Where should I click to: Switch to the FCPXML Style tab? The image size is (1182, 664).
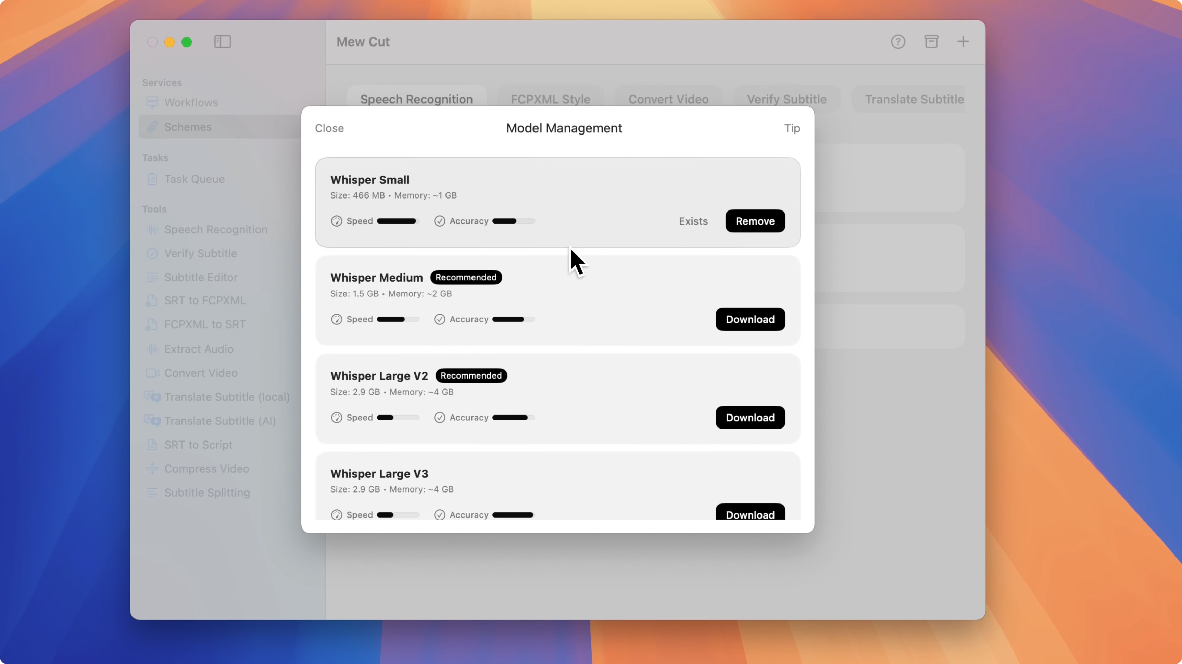pyautogui.click(x=550, y=99)
